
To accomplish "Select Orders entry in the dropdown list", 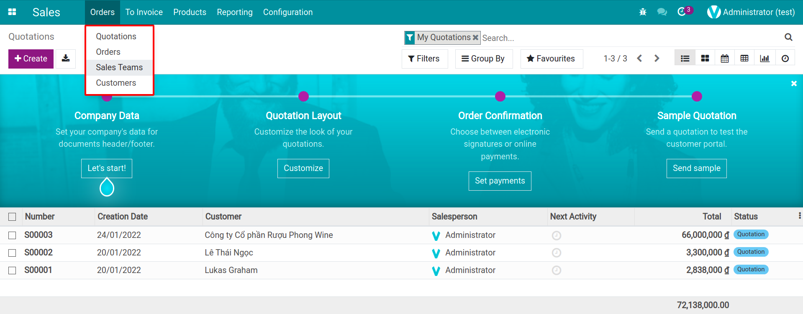I will [108, 52].
